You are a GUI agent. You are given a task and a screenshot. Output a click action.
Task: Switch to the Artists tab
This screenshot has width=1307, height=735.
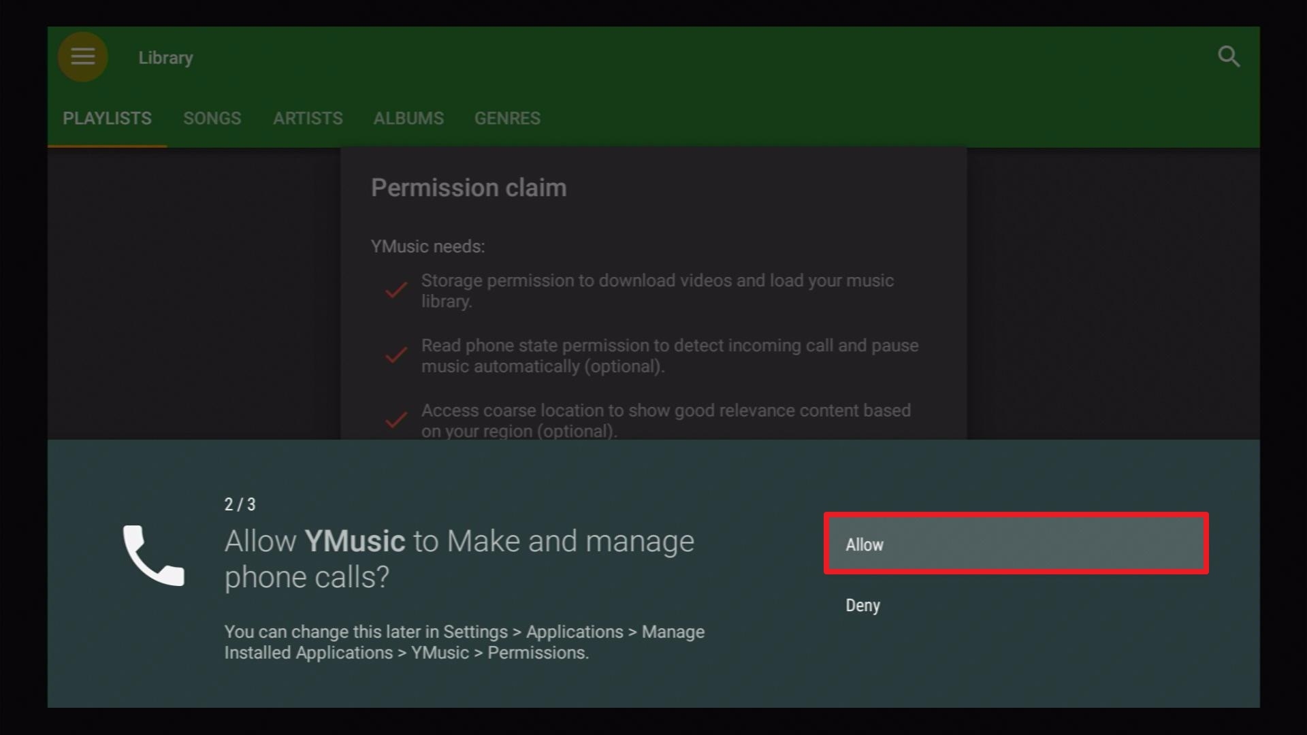(x=308, y=118)
